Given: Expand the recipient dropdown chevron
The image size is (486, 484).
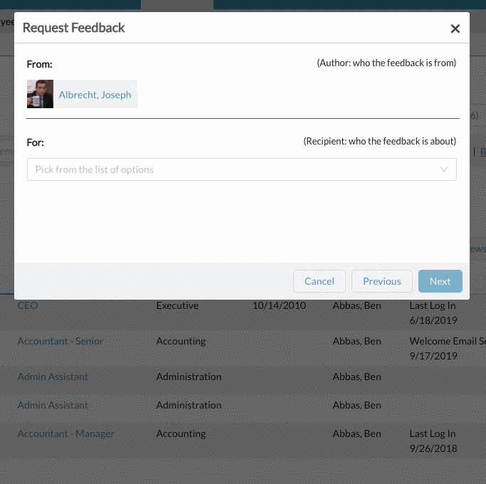Looking at the screenshot, I should 444,169.
